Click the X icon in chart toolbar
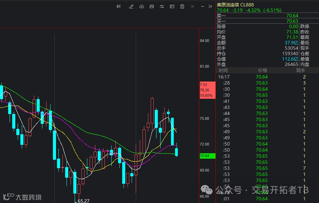Screen dimensions: 319x203 [192, 6]
